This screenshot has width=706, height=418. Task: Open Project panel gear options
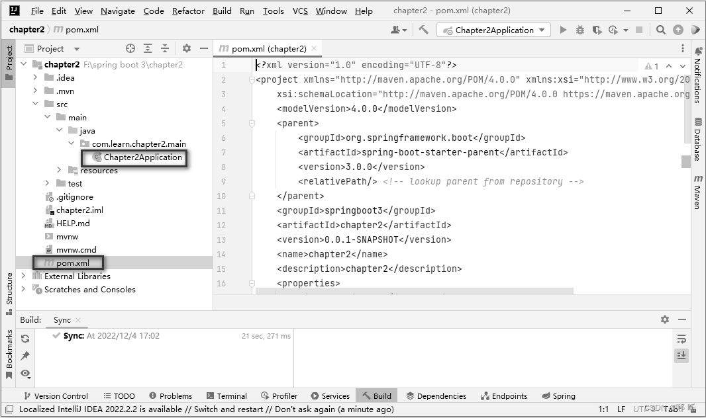point(186,48)
